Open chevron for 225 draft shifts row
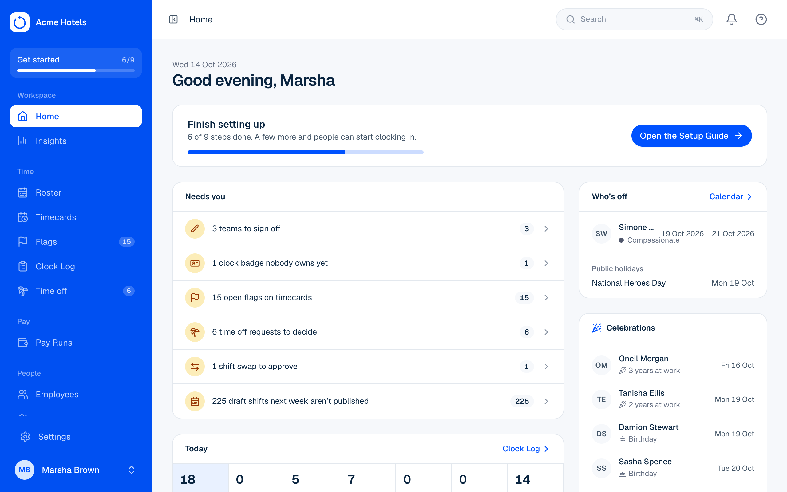 point(546,401)
